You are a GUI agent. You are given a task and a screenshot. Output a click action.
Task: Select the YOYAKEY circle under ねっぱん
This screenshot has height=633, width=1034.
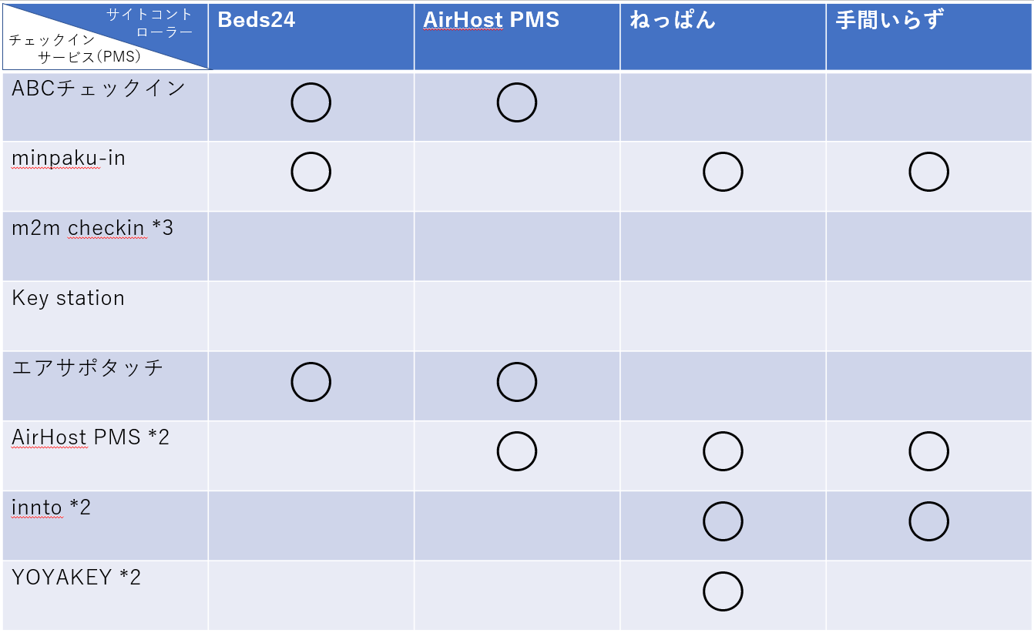click(x=723, y=591)
